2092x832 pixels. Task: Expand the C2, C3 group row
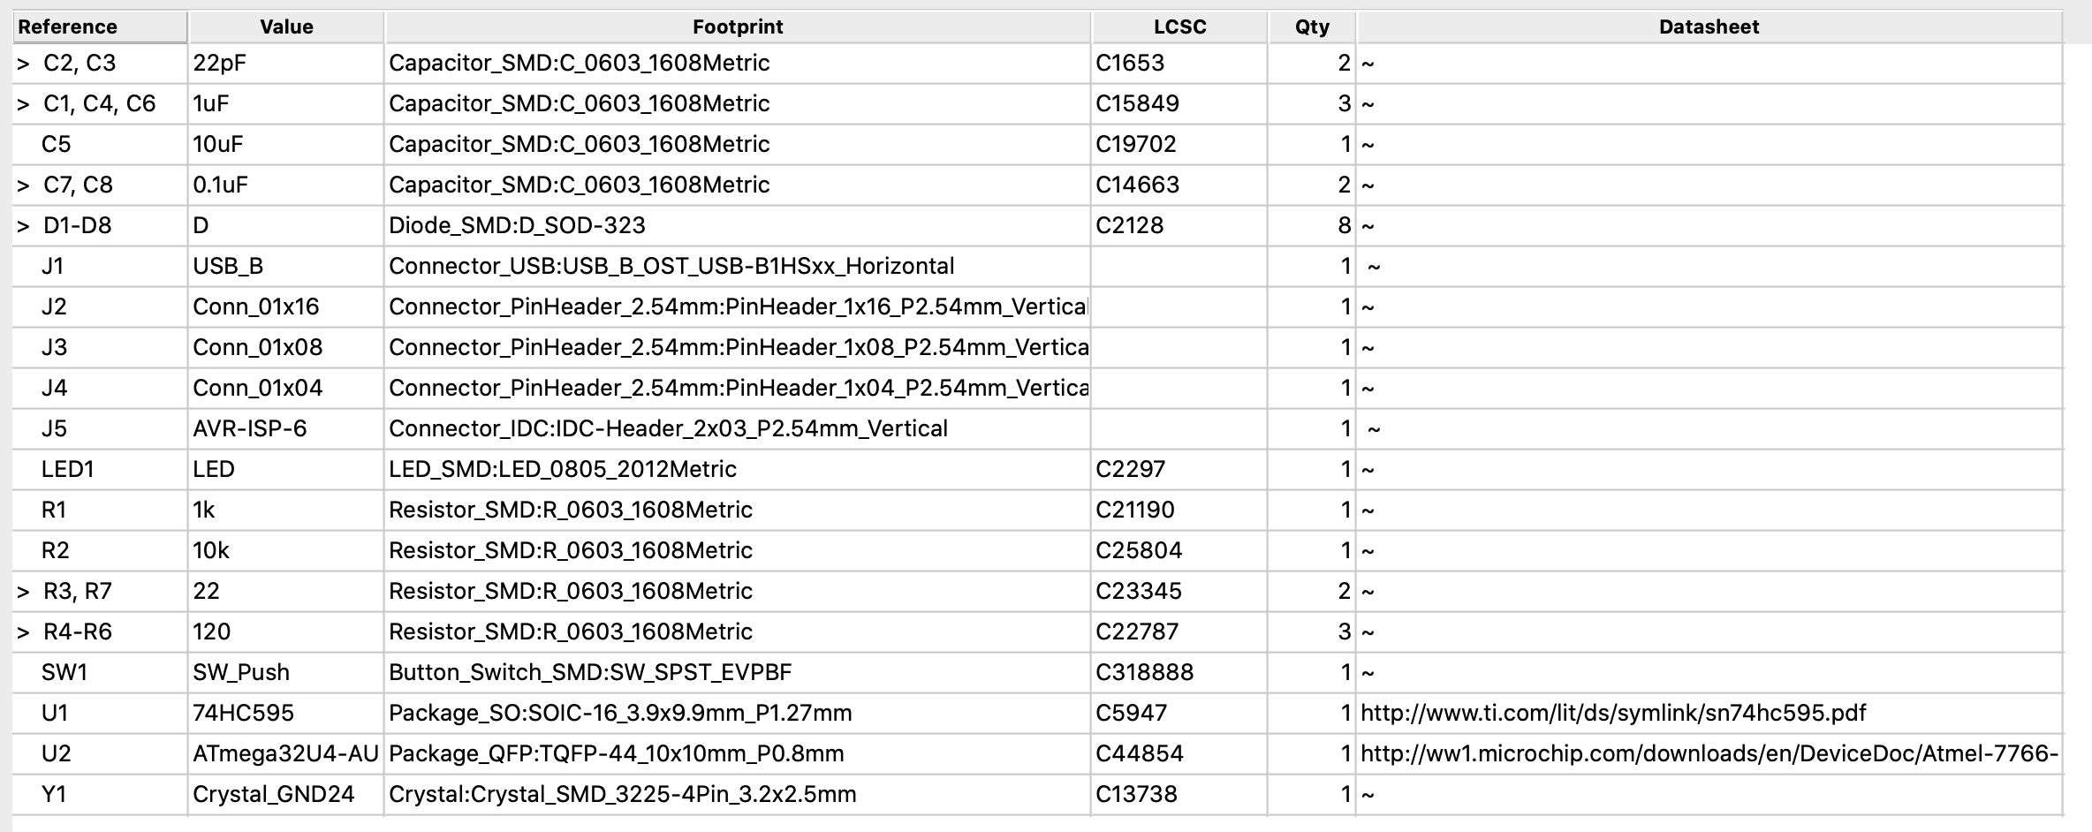point(23,64)
